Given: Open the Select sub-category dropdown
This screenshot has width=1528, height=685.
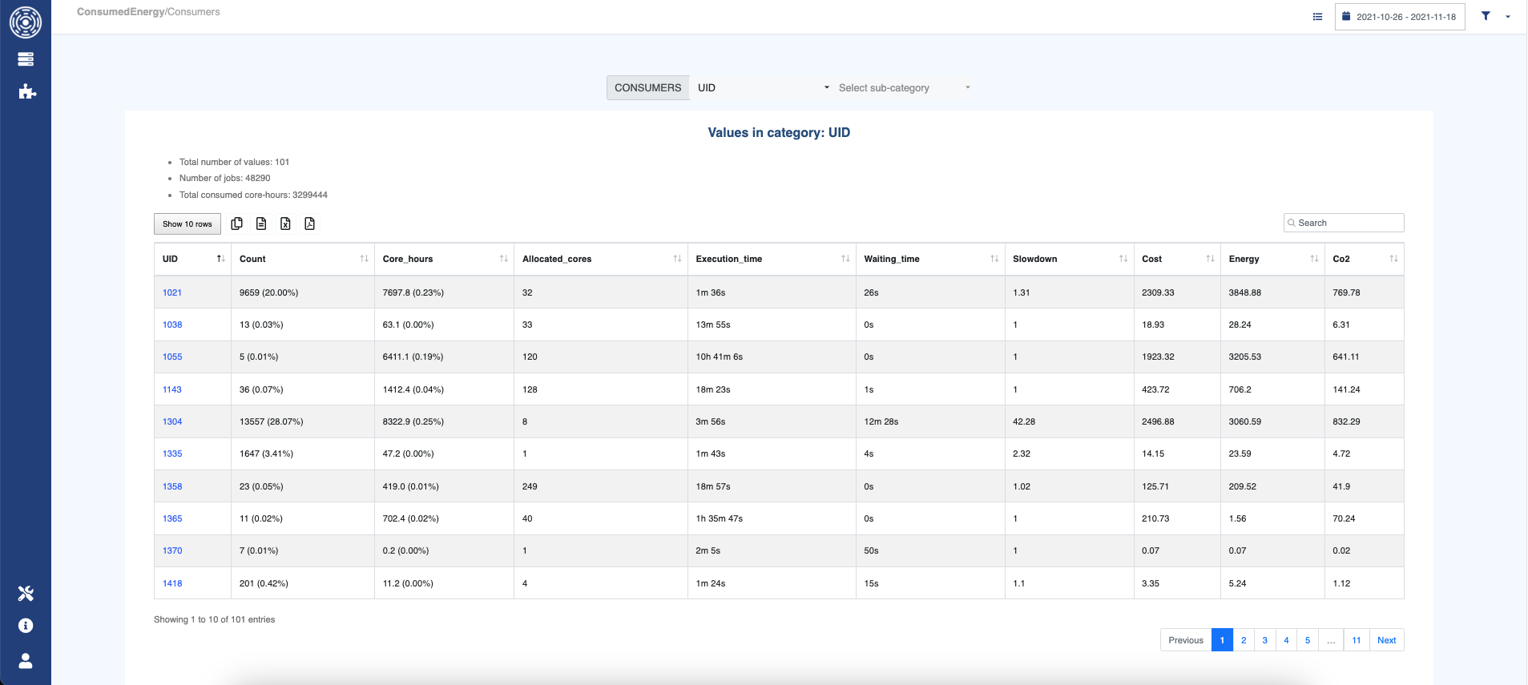Looking at the screenshot, I should tap(903, 88).
